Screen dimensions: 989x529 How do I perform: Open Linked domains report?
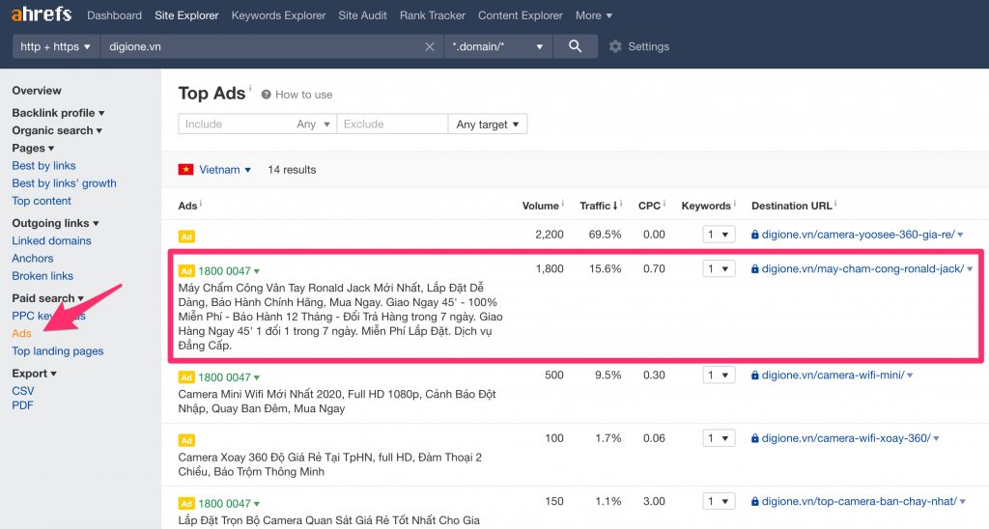[52, 241]
